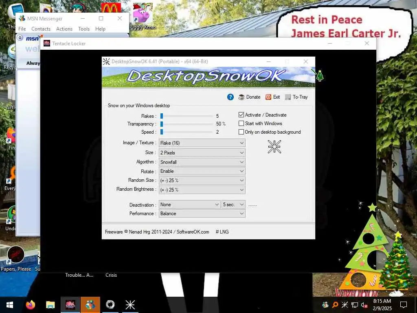Open the Performance dropdown showing Balance
417x313 pixels.
[x=202, y=214]
